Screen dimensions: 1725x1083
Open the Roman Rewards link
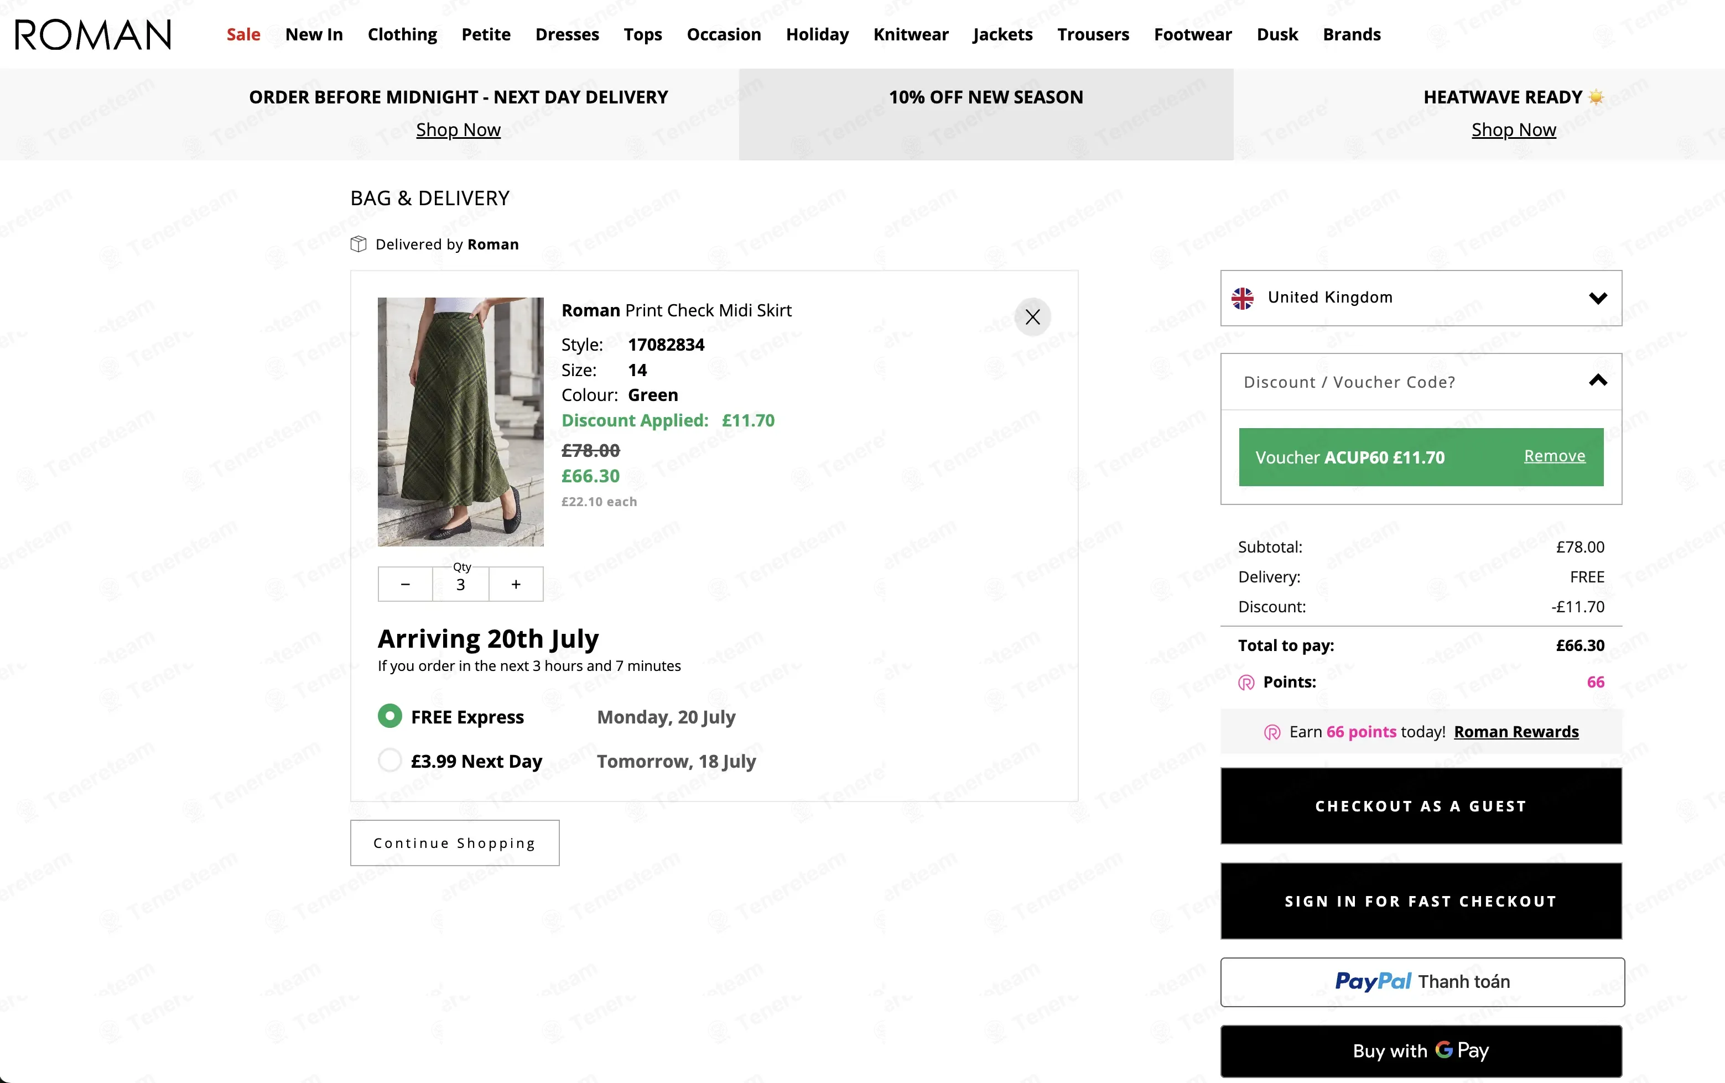[x=1516, y=732]
